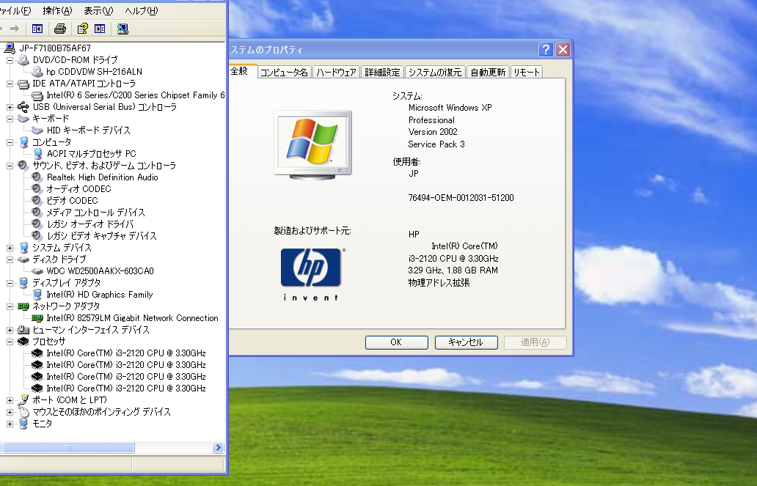Click the Service Pack 3 text
The image size is (757, 486).
click(436, 144)
